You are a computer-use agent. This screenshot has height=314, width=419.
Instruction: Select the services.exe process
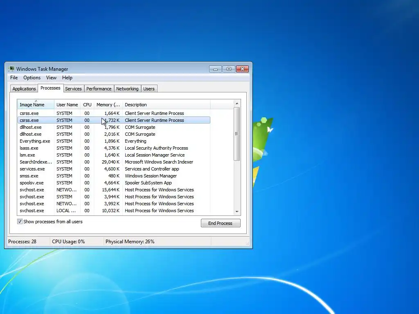pyautogui.click(x=114, y=169)
